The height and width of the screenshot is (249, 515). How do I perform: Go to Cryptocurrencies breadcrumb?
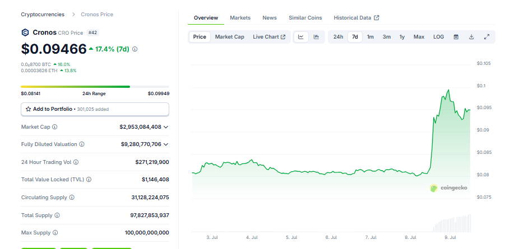(x=43, y=15)
